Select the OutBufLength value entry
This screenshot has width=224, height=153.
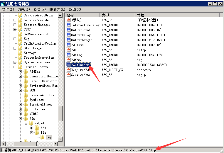coord(82,40)
